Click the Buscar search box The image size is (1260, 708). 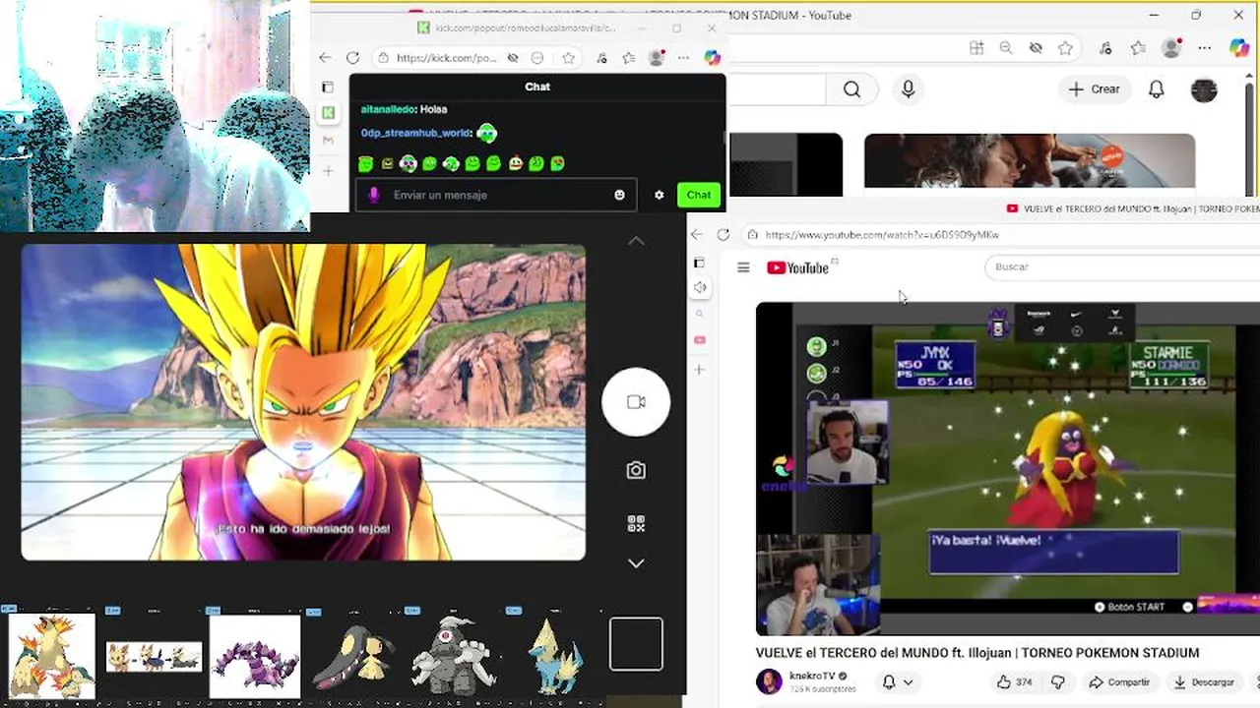click(x=1122, y=266)
